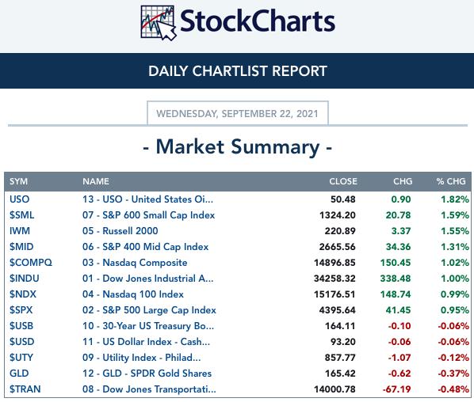
Task: Click the Nasdaq Composite name link
Action: pos(135,263)
